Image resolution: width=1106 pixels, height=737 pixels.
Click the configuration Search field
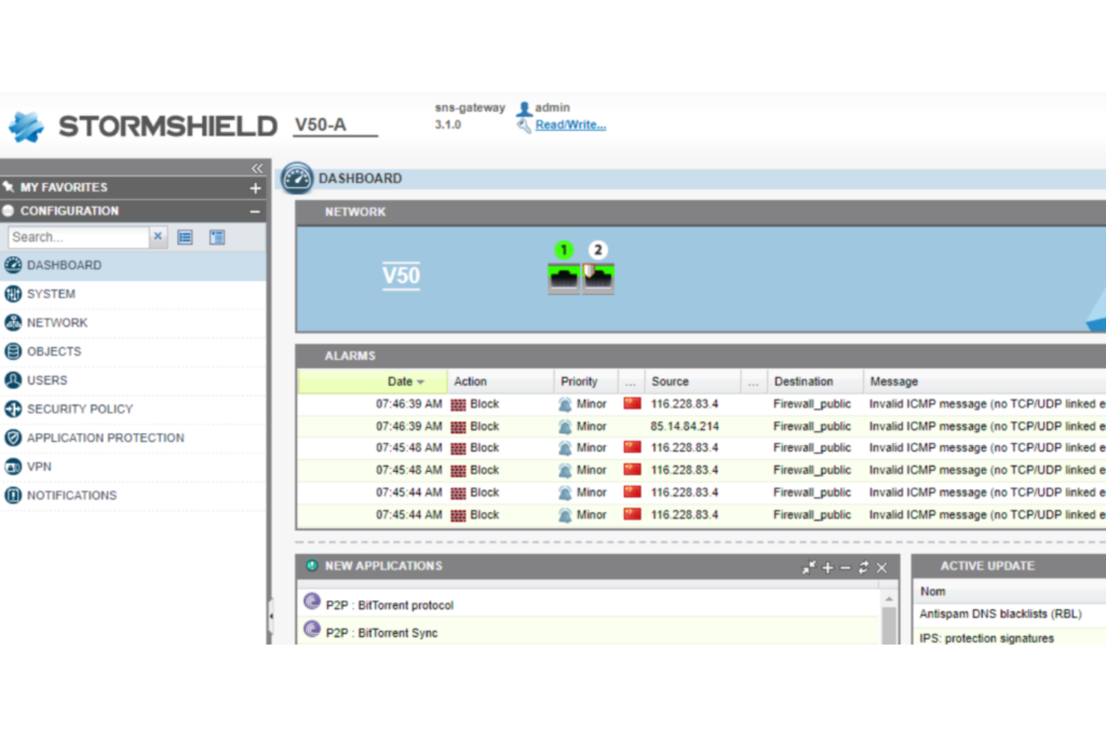[78, 237]
